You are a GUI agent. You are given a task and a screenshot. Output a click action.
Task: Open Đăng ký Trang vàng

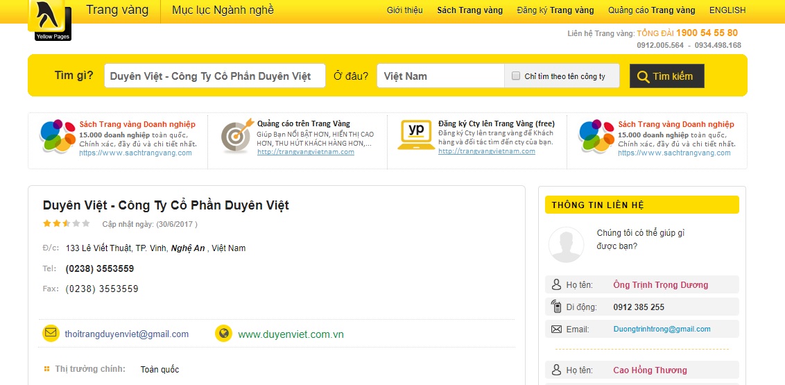pyautogui.click(x=555, y=10)
